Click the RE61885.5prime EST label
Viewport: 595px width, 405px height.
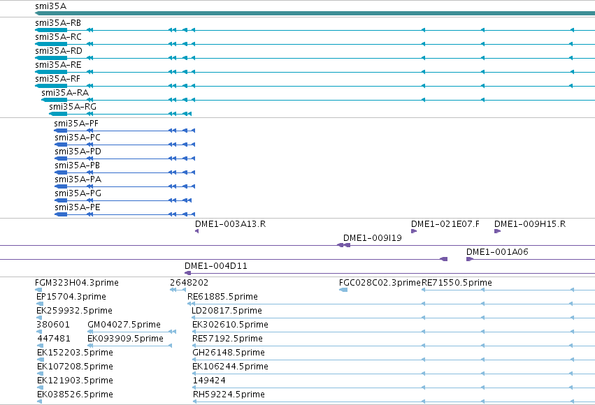tap(222, 297)
